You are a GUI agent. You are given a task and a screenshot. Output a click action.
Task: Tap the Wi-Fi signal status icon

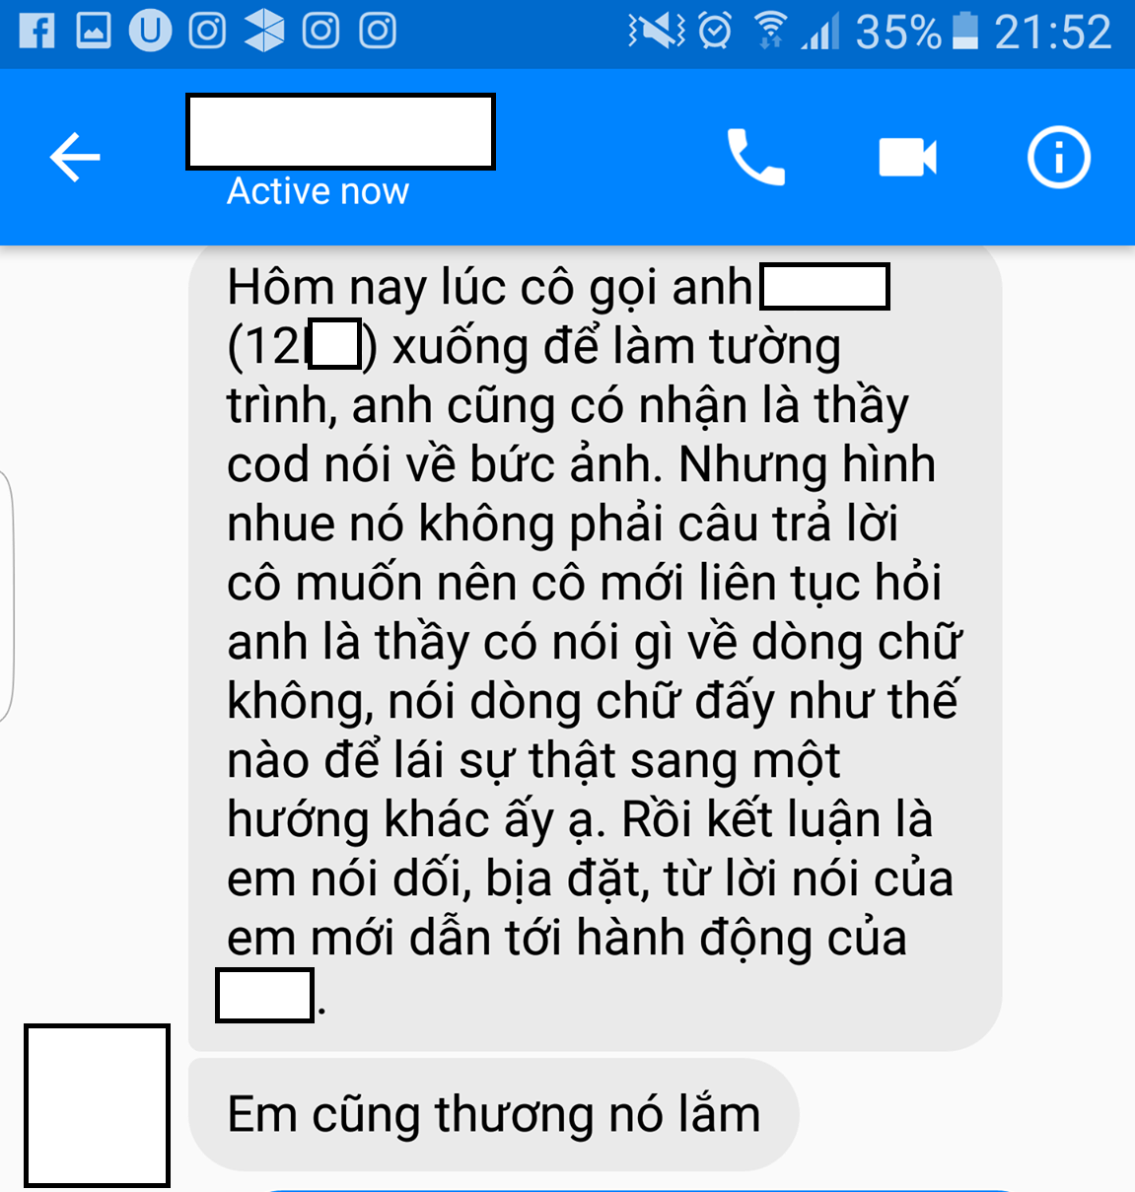point(770,32)
